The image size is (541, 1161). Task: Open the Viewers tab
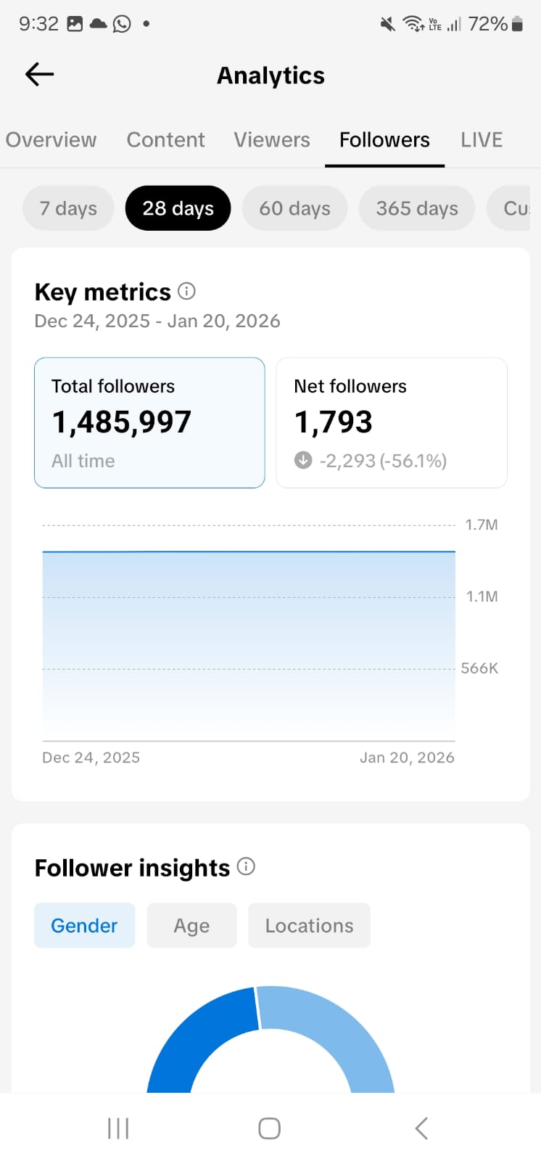tap(272, 139)
